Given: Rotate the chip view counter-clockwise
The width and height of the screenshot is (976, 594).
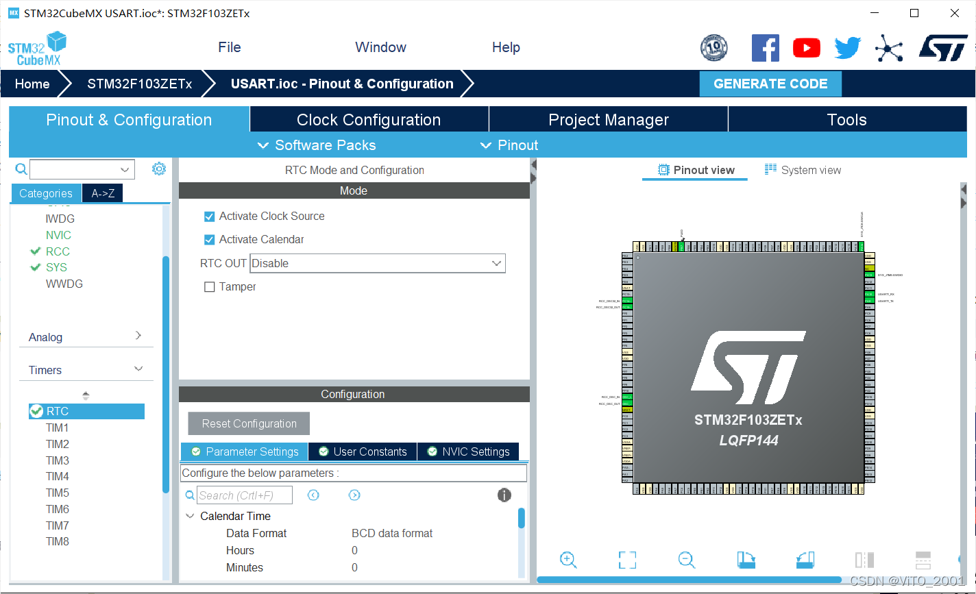Looking at the screenshot, I should tap(805, 560).
